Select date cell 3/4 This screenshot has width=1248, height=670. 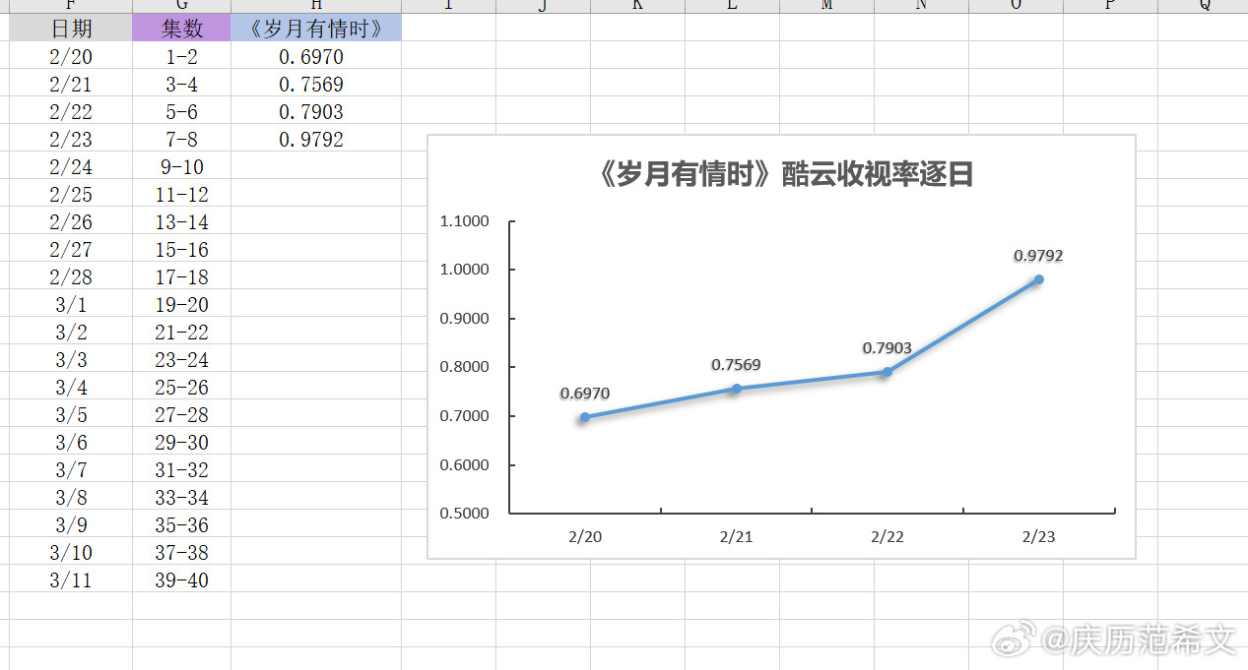coord(71,387)
